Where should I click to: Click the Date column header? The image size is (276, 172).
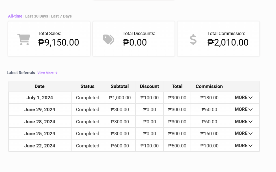[x=40, y=86]
